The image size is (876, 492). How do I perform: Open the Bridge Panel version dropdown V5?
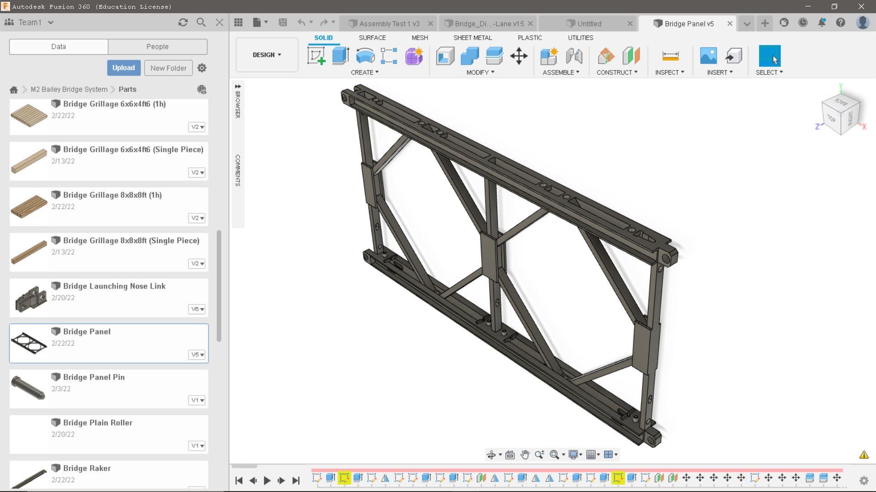[x=197, y=354]
